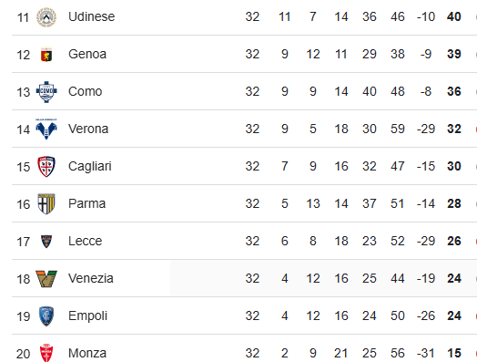The height and width of the screenshot is (362, 477).
Task: Click the Lecce club crest
Action: (x=46, y=242)
